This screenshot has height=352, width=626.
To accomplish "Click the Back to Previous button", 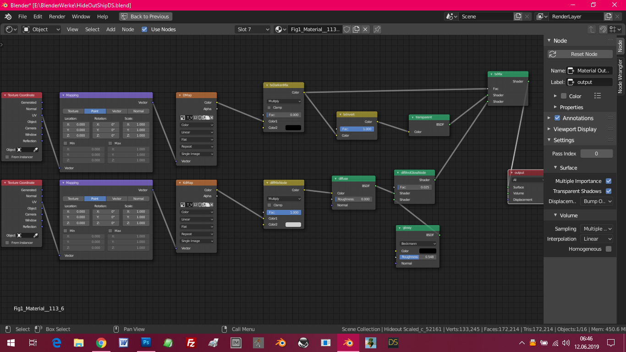I will pos(145,16).
